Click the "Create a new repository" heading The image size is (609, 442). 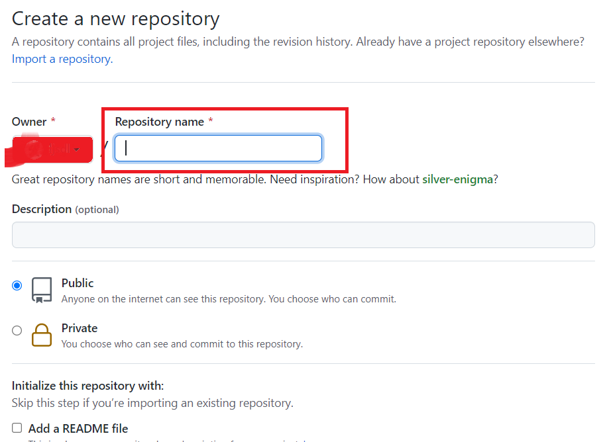coord(115,19)
